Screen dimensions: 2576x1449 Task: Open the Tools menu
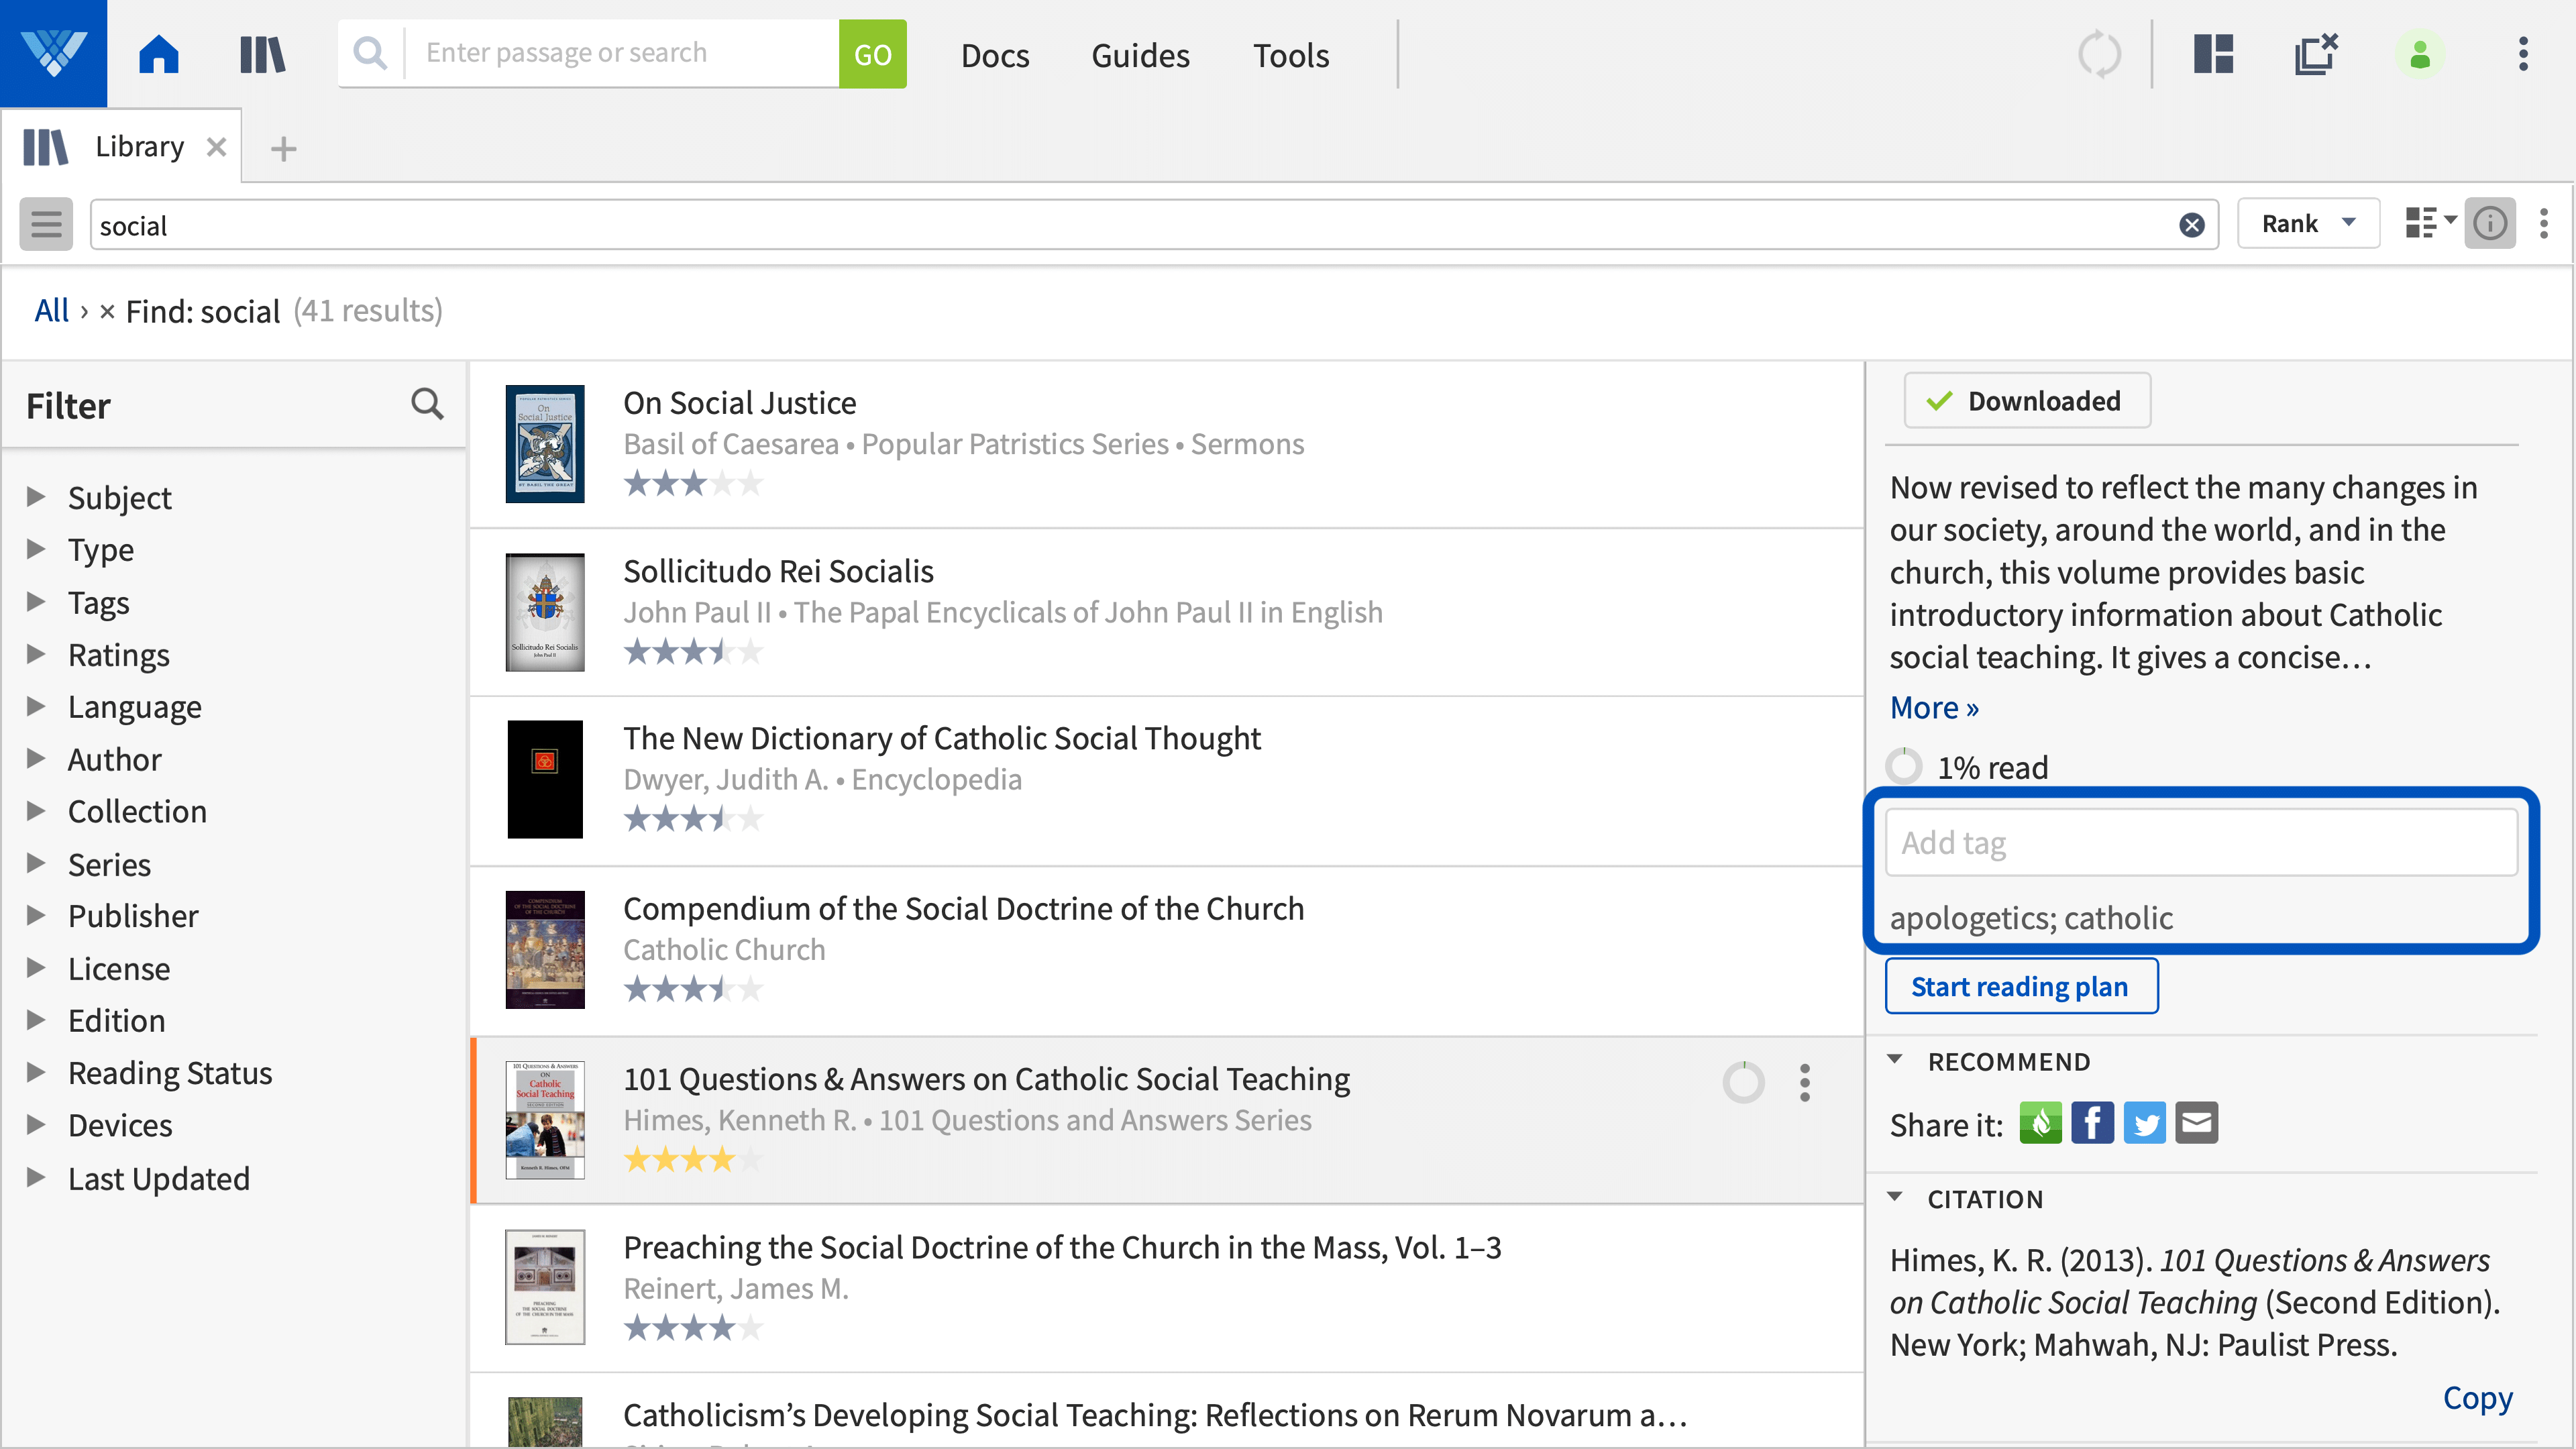pos(1291,55)
